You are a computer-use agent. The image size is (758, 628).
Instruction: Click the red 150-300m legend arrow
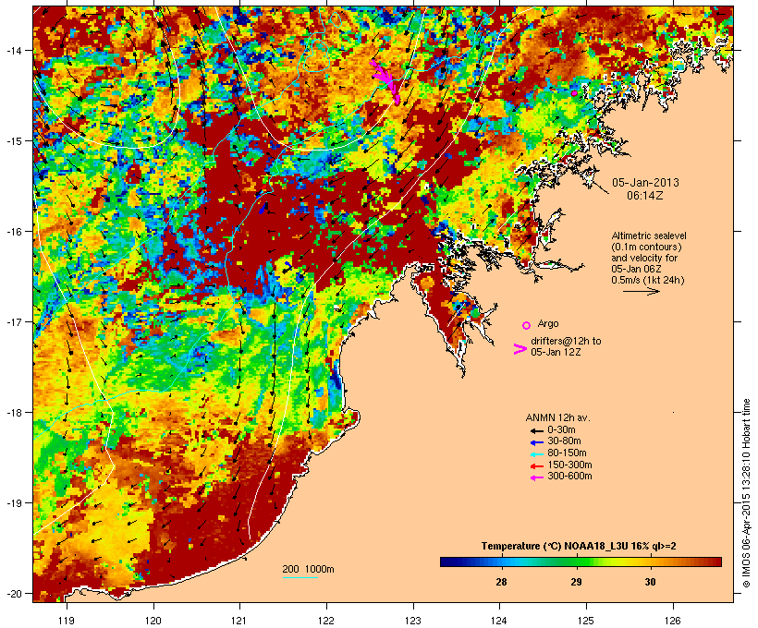click(536, 466)
